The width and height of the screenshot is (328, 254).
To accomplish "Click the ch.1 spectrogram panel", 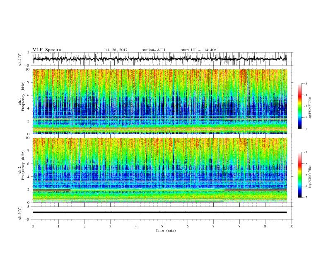I will [160, 101].
